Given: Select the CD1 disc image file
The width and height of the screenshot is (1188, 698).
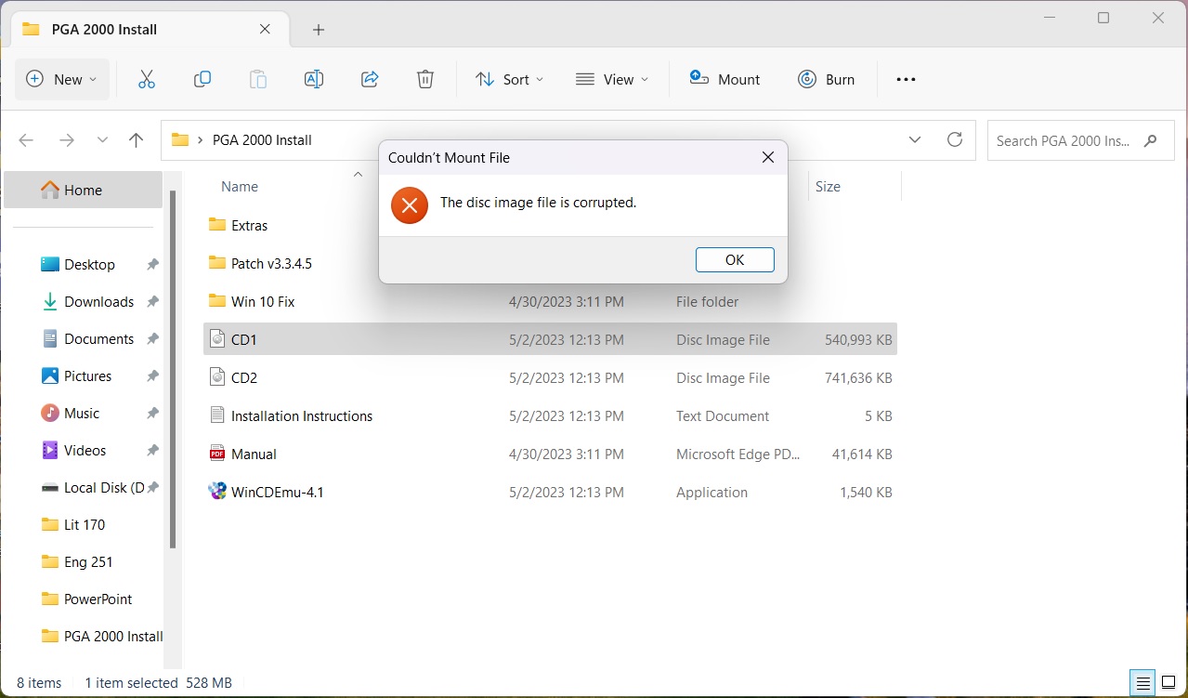Looking at the screenshot, I should coord(550,339).
